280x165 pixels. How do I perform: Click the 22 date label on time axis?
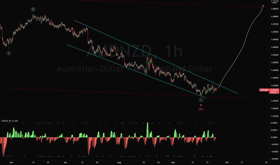click(48, 163)
